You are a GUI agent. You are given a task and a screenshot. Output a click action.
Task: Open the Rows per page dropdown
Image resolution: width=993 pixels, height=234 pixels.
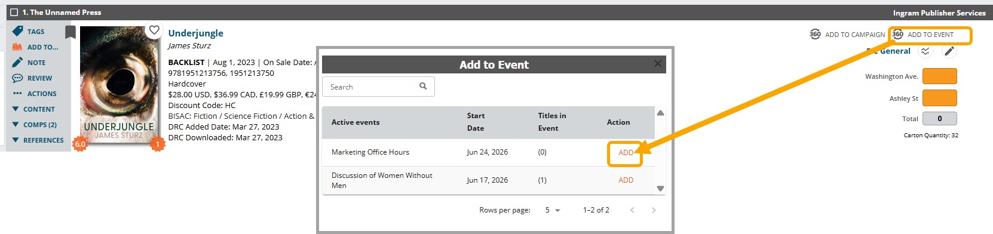553,210
